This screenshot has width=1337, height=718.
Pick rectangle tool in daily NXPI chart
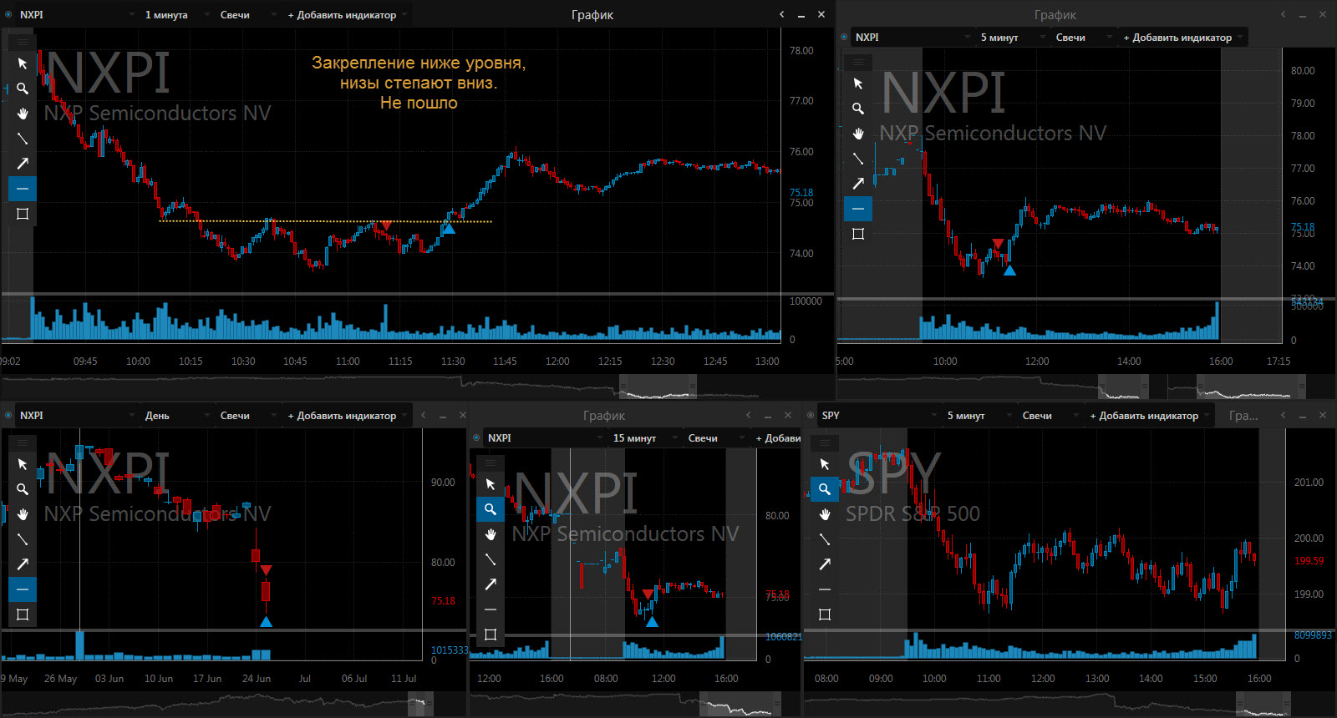tap(23, 614)
